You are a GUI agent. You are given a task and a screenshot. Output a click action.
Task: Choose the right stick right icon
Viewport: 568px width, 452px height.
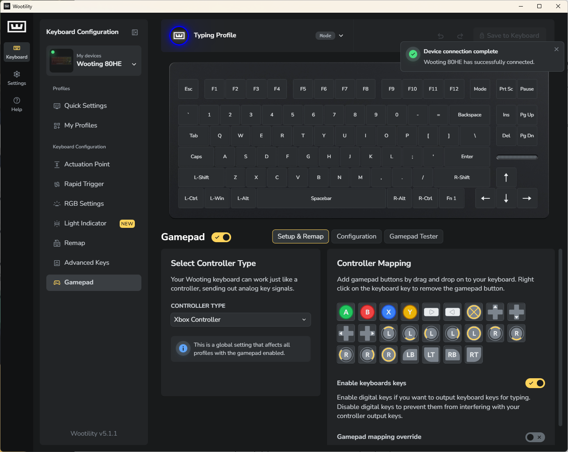tap(368, 355)
